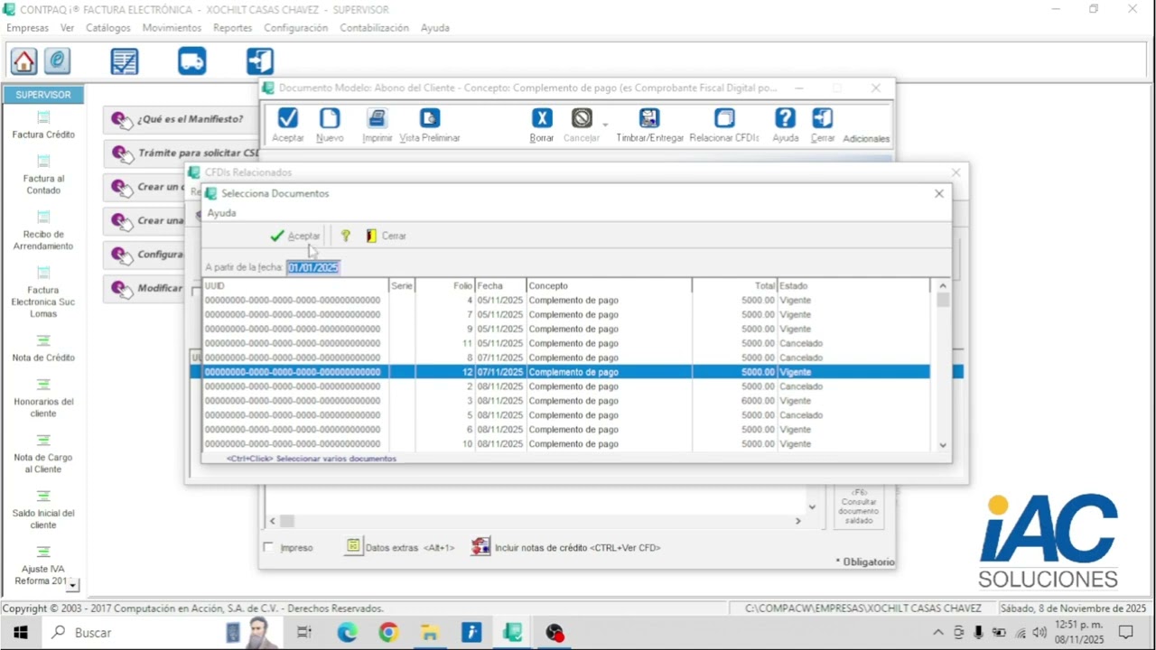
Task: Open Factura Electronica Suc Lomas
Action: click(x=43, y=292)
